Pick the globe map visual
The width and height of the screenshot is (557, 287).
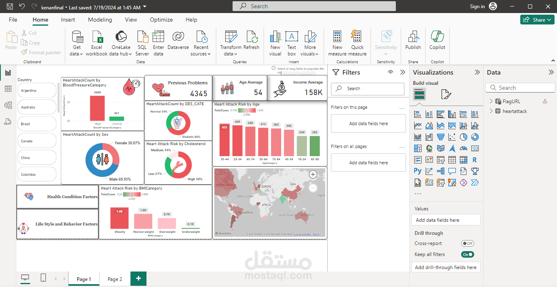429,148
